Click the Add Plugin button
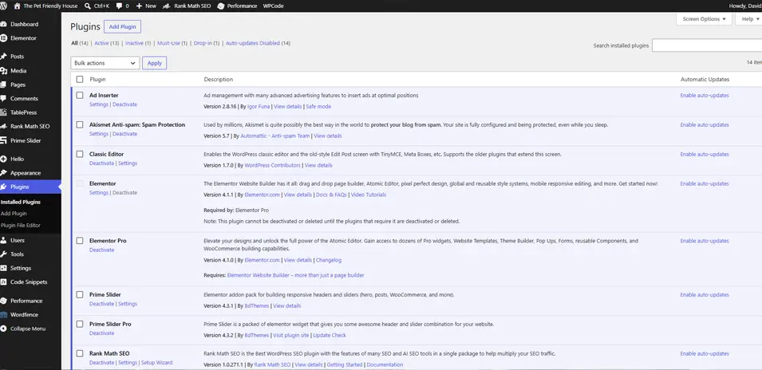 pyautogui.click(x=122, y=26)
